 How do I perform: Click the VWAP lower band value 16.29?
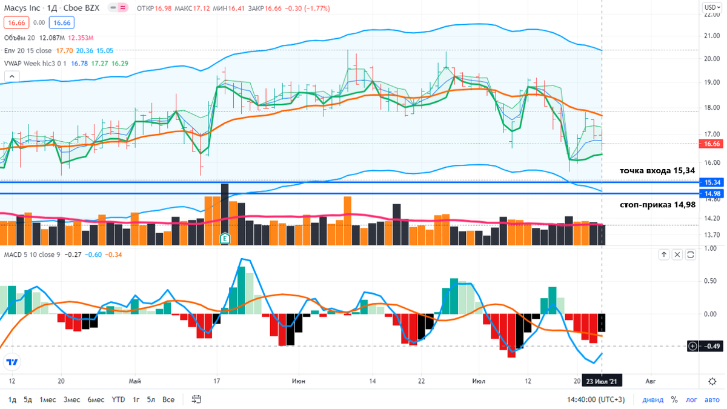[119, 62]
